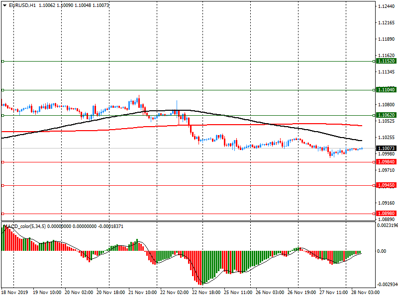Click the MACD_color(5,34,5) indicator label
The image size is (398, 298).
tap(29, 226)
